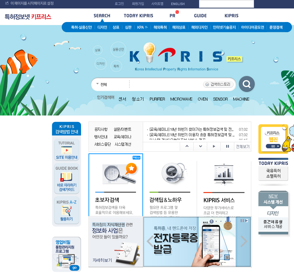The image size is (294, 275).
Task: Select 심판 submenu item
Action: (128, 27)
